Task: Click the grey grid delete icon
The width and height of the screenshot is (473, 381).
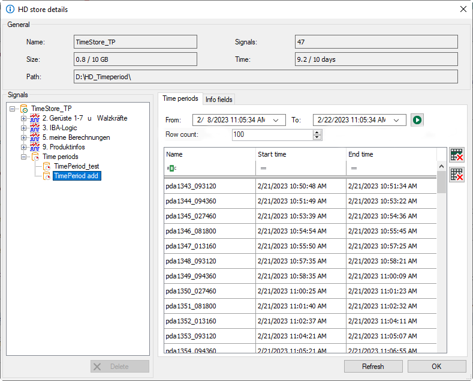Action: click(457, 175)
